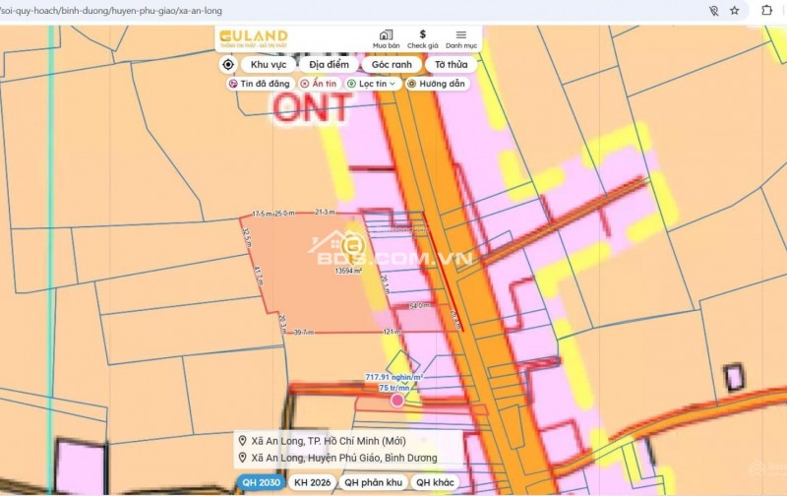Open the Mua bán listings icon

[x=386, y=38]
